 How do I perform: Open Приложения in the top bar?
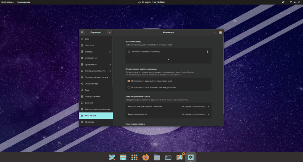[23, 2]
